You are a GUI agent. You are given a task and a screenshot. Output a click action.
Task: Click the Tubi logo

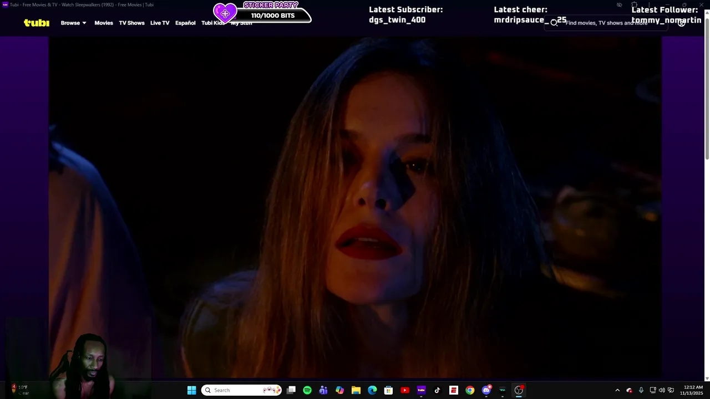coord(37,23)
